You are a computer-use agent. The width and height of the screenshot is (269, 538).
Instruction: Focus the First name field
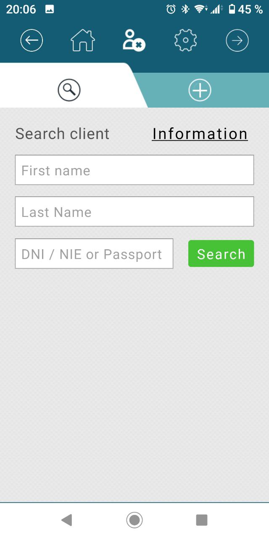click(x=134, y=170)
